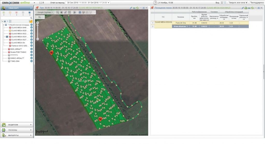Play the track animation
The width and height of the screenshot is (265, 144).
click(x=75, y=12)
